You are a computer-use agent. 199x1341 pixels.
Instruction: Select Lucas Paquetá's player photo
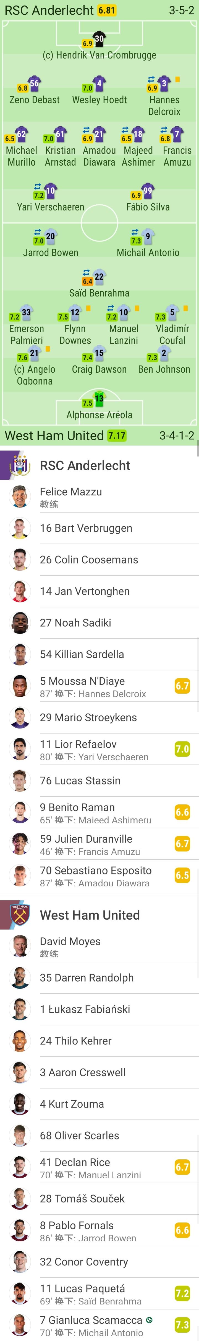(x=20, y=1294)
